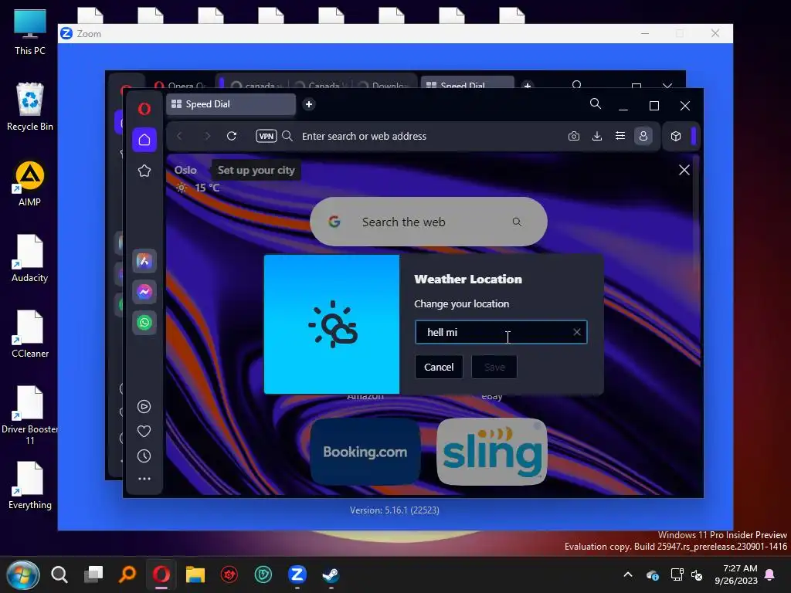791x593 pixels.
Task: Select Everything desktop shortcut
Action: 30,486
